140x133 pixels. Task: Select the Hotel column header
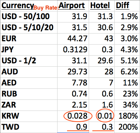click(100, 6)
